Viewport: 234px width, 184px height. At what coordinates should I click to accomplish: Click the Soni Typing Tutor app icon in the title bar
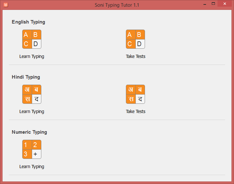click(x=6, y=5)
